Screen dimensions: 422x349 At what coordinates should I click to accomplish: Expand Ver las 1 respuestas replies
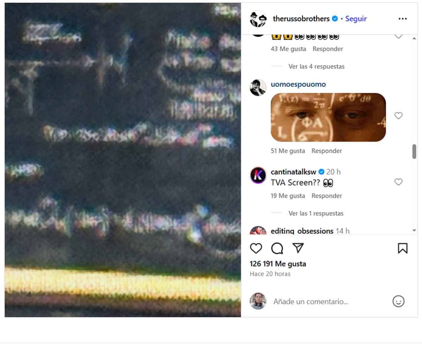coord(316,213)
